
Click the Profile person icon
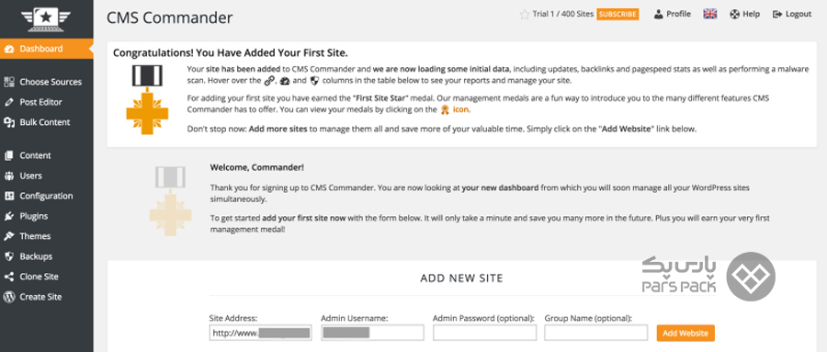(x=658, y=15)
